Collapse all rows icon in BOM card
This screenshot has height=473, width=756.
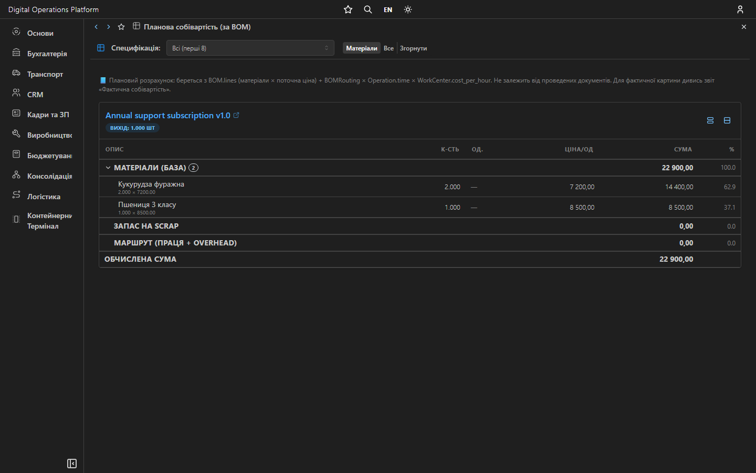[727, 120]
